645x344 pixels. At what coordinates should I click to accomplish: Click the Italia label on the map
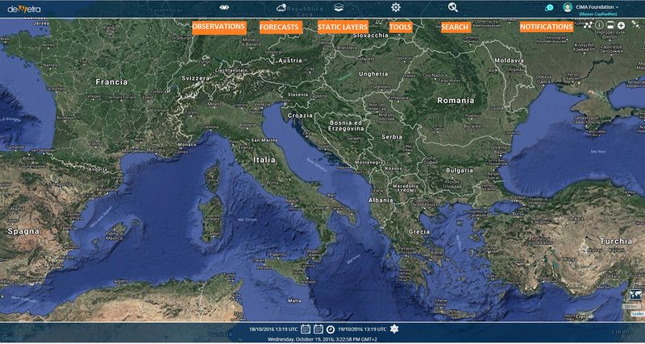(264, 160)
